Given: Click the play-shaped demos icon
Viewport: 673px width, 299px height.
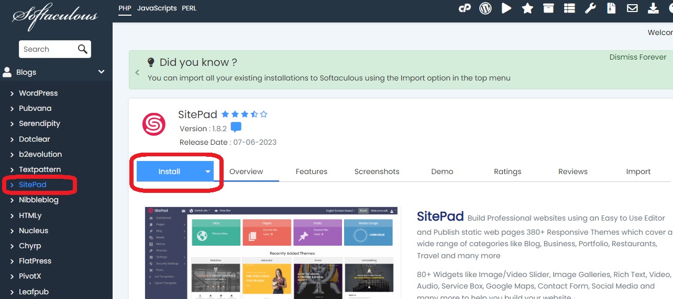Looking at the screenshot, I should [506, 8].
